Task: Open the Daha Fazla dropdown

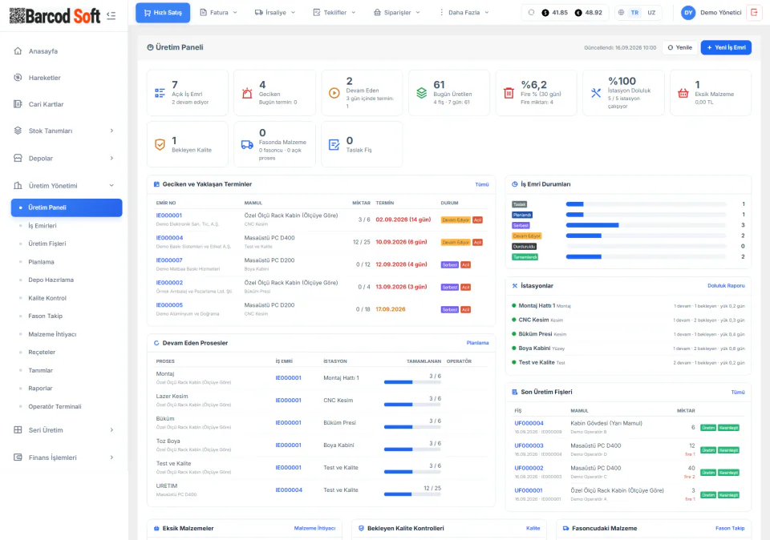Action: (464, 13)
